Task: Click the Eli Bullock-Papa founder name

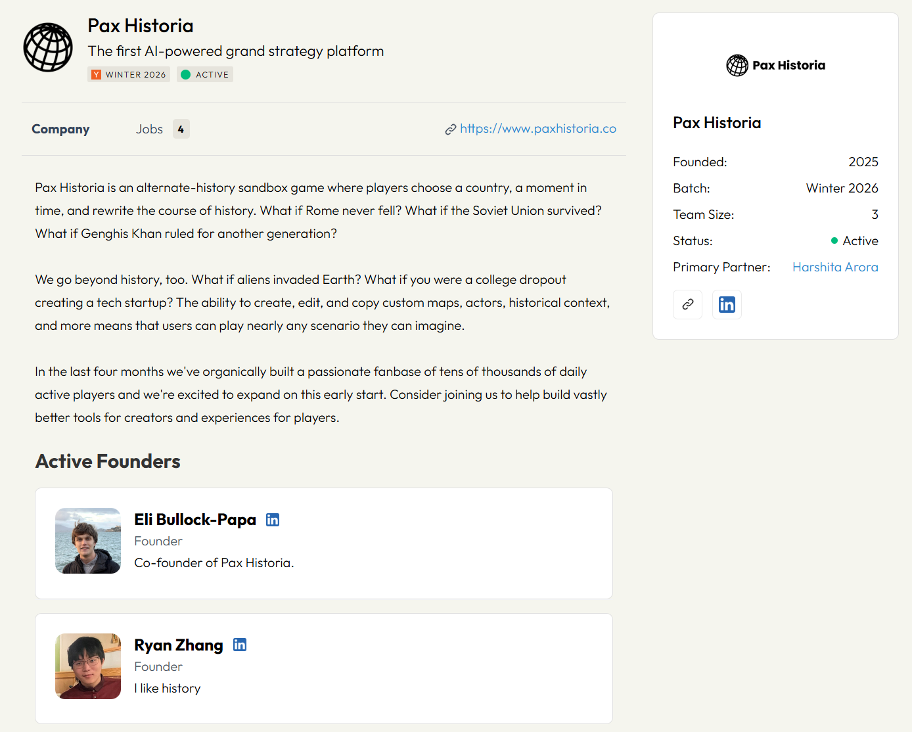Action: tap(195, 520)
